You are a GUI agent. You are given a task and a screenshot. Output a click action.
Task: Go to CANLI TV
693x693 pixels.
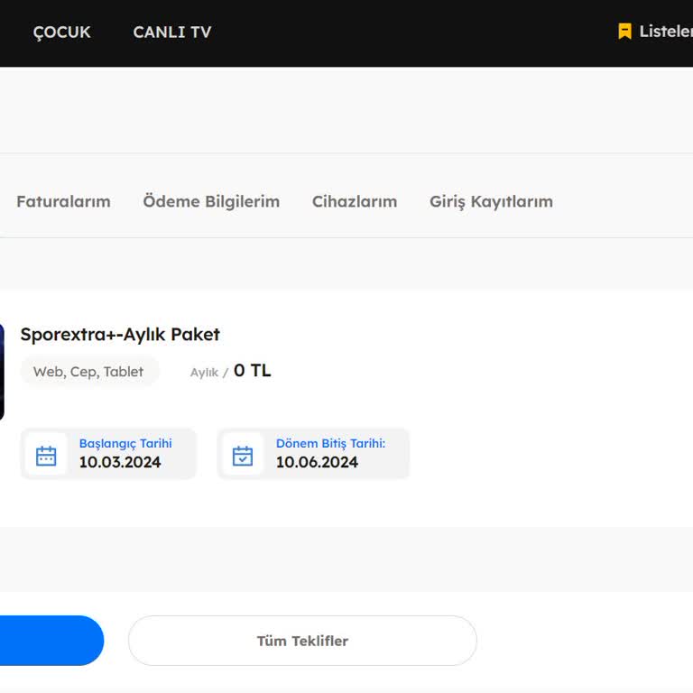pyautogui.click(x=171, y=32)
